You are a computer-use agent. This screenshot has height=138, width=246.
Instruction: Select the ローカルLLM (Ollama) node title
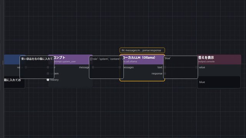(x=139, y=58)
